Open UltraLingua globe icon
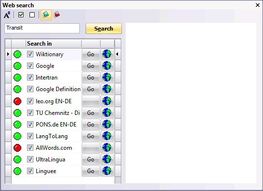Image resolution: width=263 pixels, height=191 pixels. tap(107, 159)
